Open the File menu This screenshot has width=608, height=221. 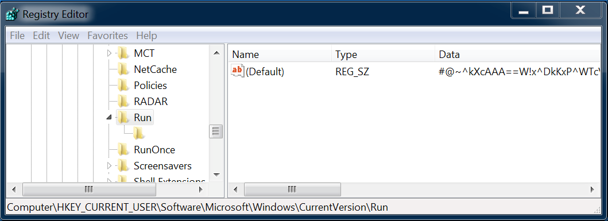coord(17,36)
